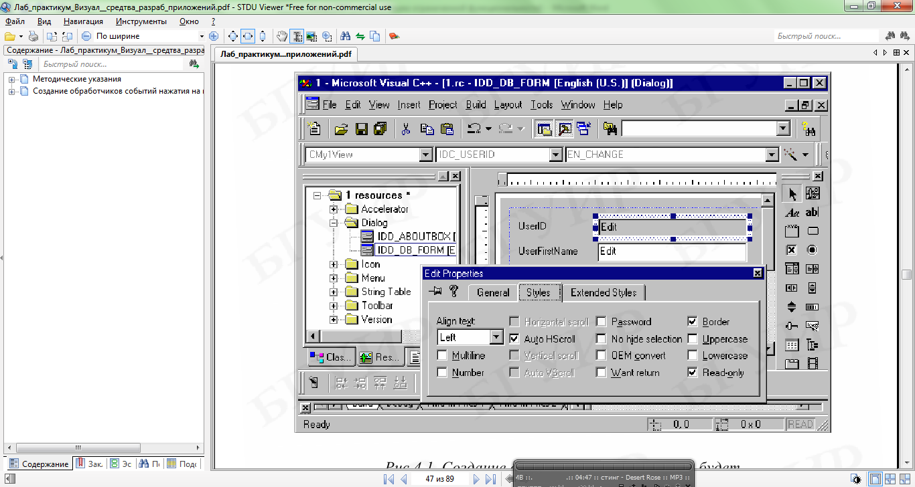Activate the text selection tool
The width and height of the screenshot is (915, 487).
297,36
